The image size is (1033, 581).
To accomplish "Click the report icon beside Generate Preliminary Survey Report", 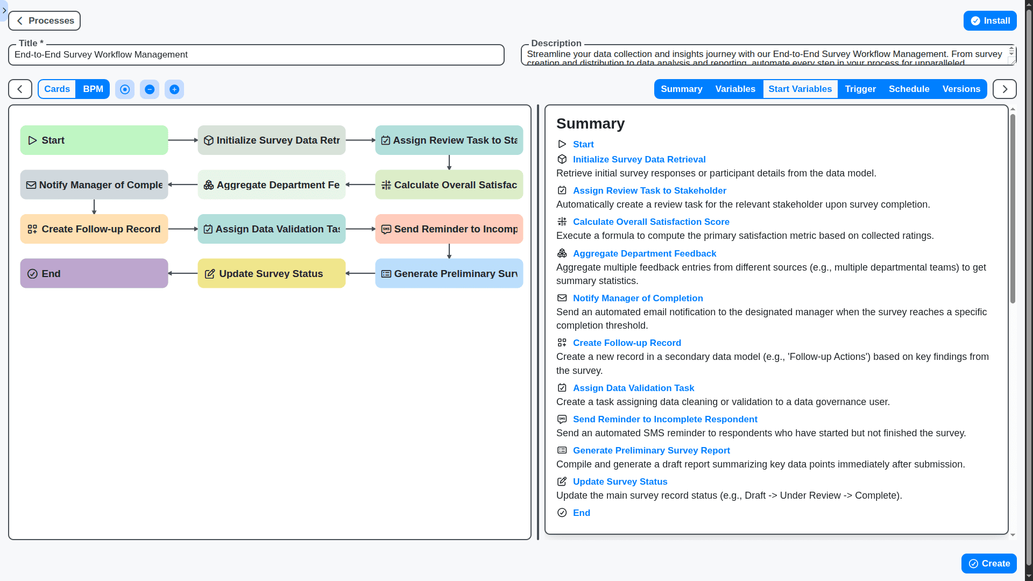I will (386, 273).
